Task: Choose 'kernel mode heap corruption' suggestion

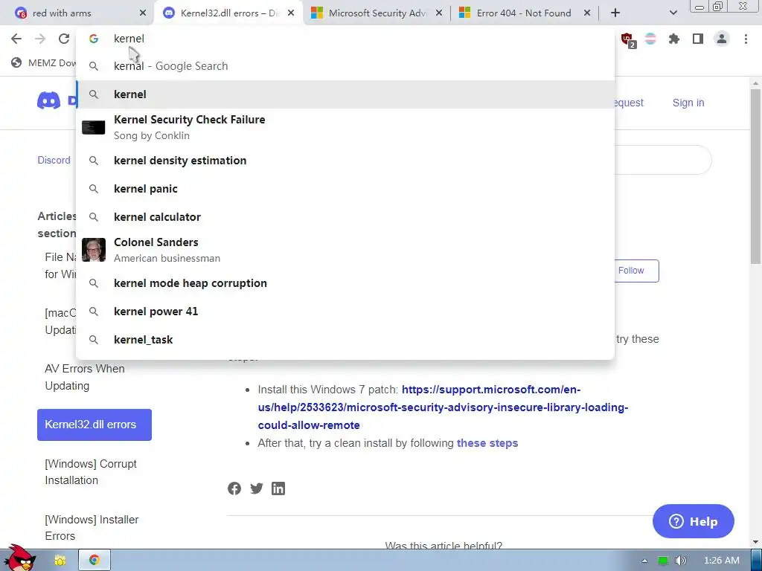Action: click(x=345, y=283)
